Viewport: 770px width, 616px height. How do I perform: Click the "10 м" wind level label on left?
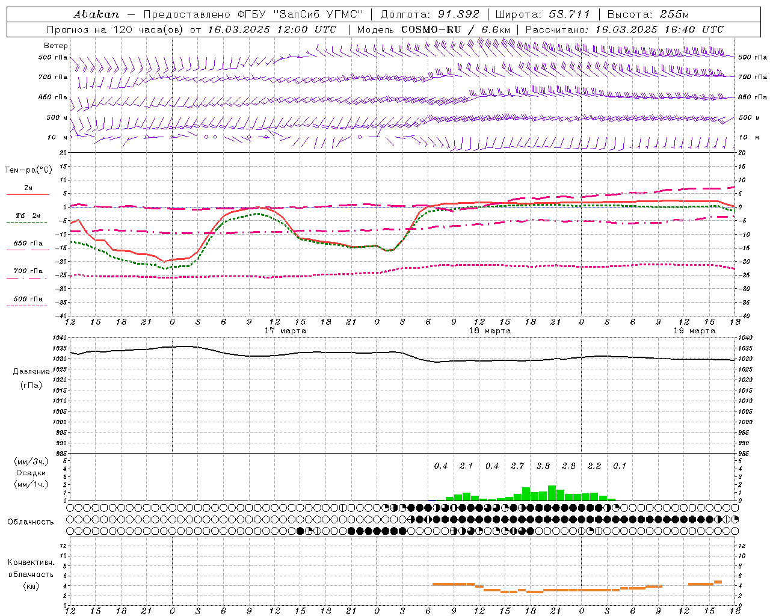(57, 138)
